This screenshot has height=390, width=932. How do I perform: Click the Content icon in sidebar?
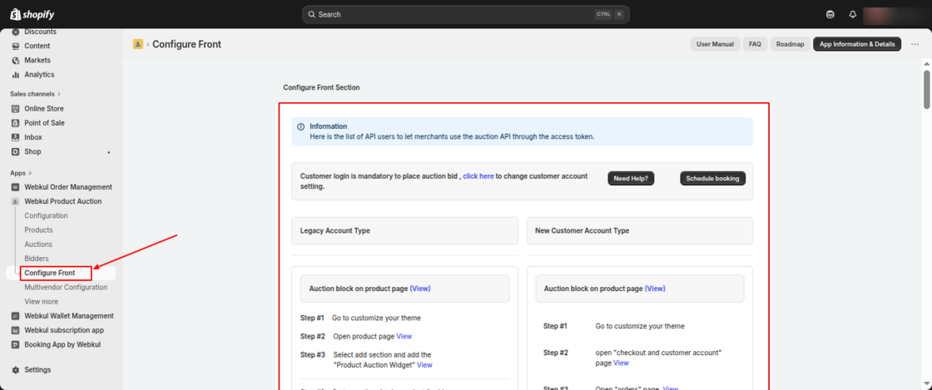coord(16,46)
